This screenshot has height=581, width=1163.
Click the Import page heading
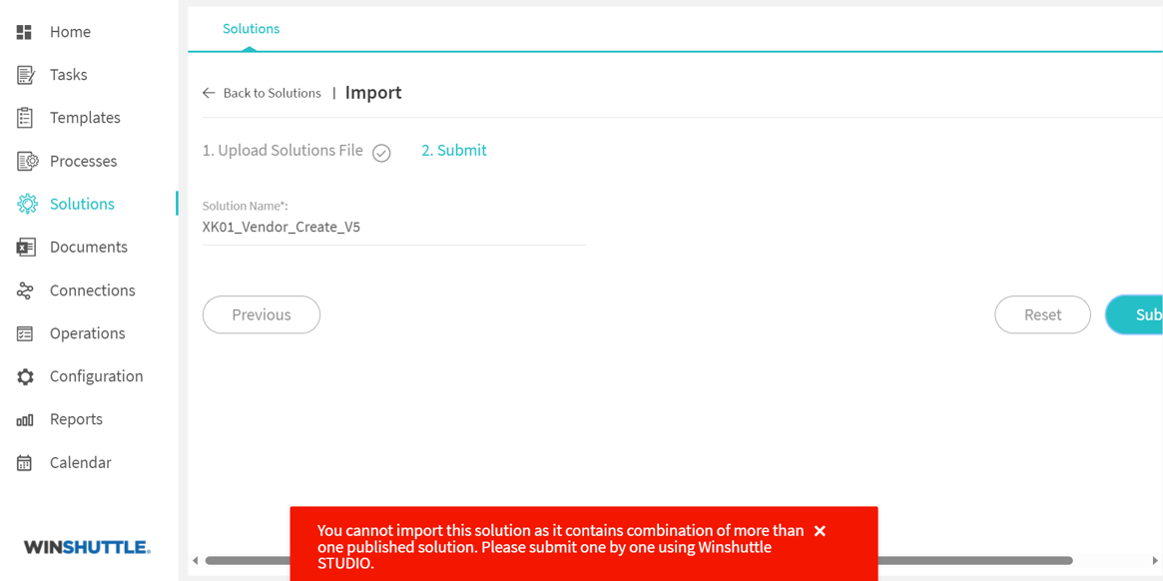click(x=373, y=93)
